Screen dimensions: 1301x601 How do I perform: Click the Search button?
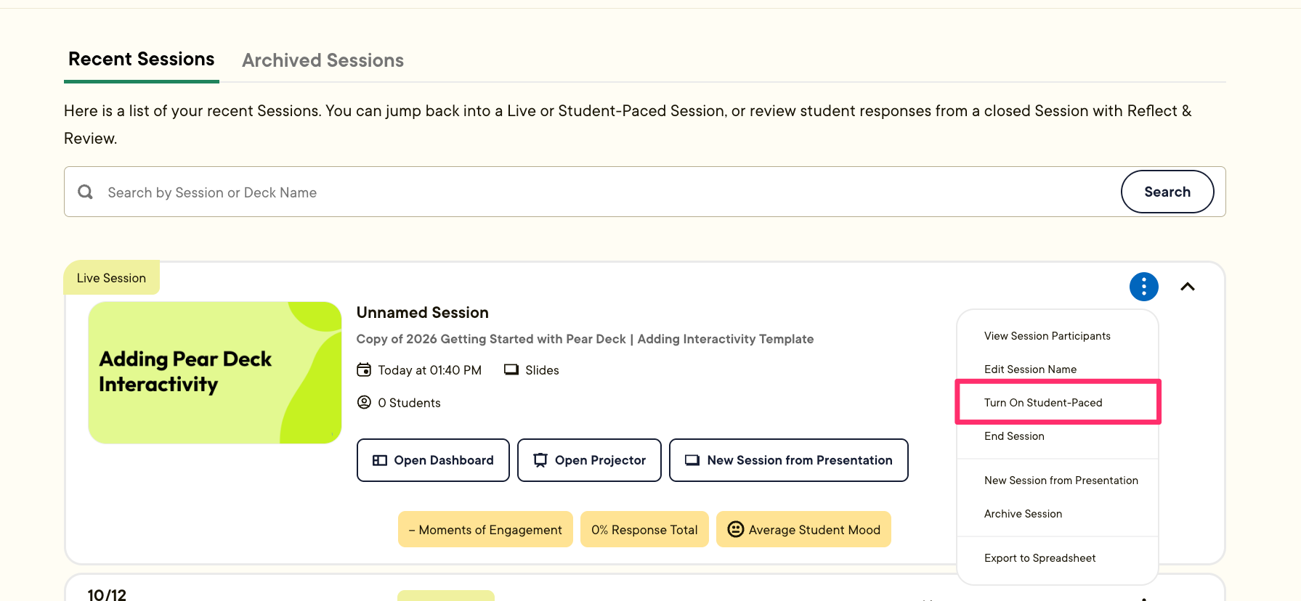(x=1167, y=192)
